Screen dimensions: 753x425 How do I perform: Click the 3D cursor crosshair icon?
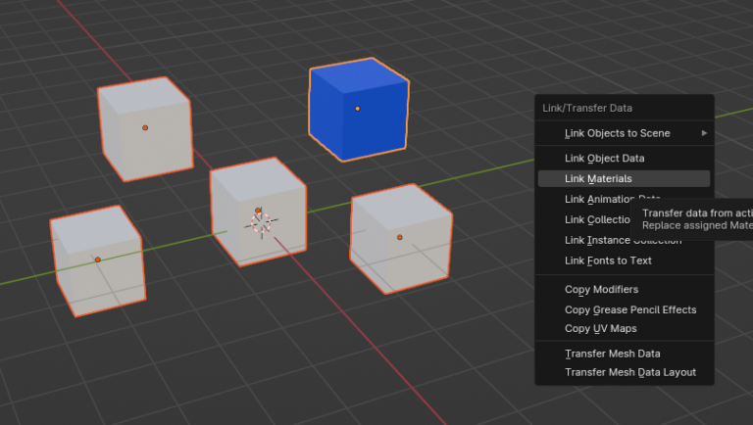[x=260, y=223]
